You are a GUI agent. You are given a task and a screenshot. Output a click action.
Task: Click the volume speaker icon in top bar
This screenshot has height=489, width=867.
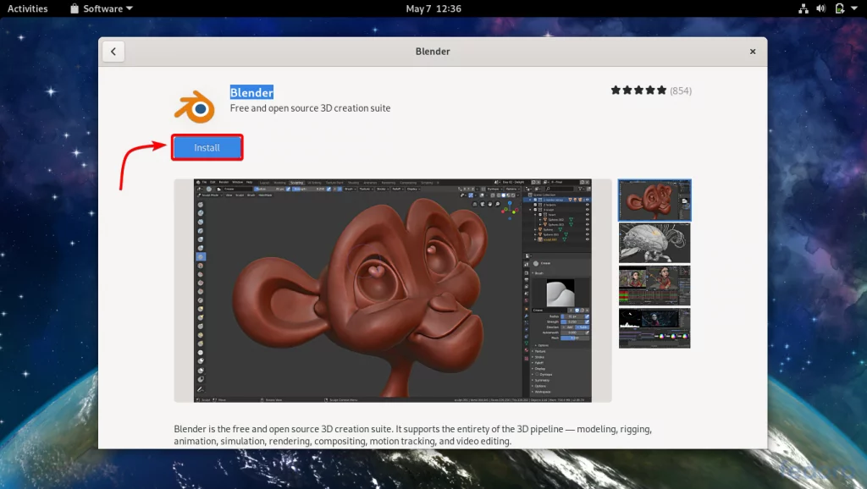[821, 8]
